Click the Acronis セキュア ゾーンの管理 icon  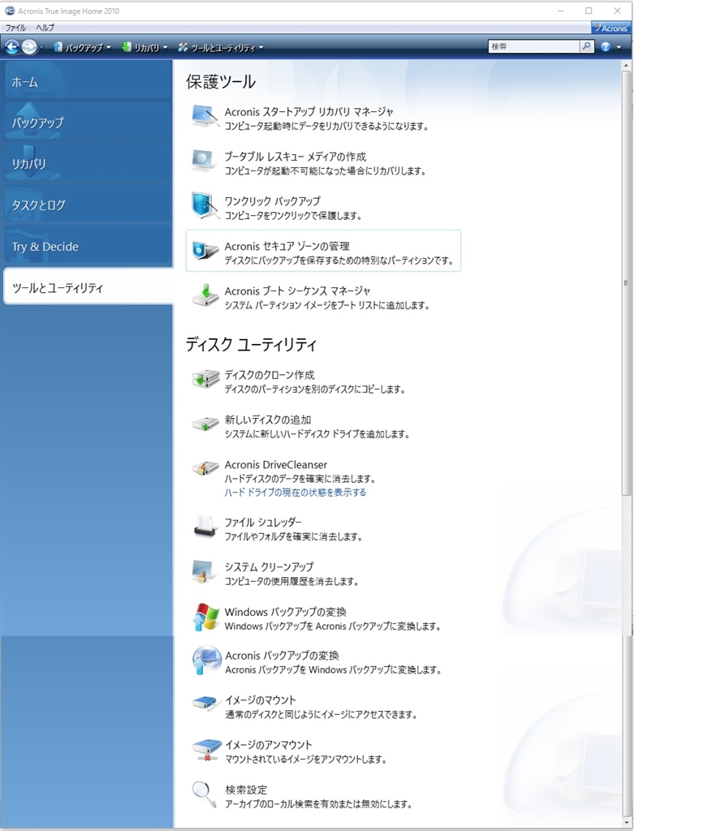(x=205, y=251)
